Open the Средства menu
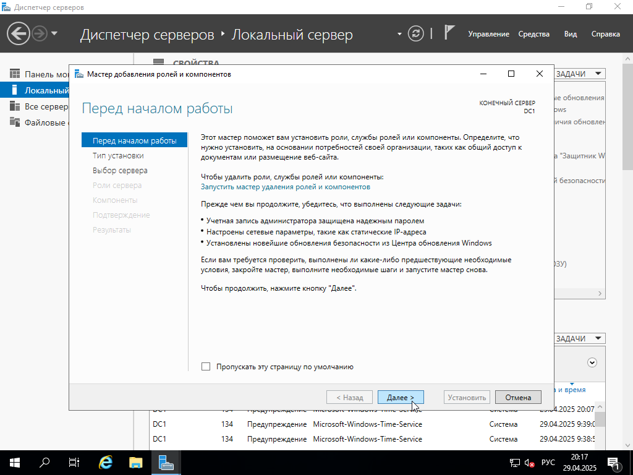Viewport: 633px width, 475px height. tap(533, 34)
